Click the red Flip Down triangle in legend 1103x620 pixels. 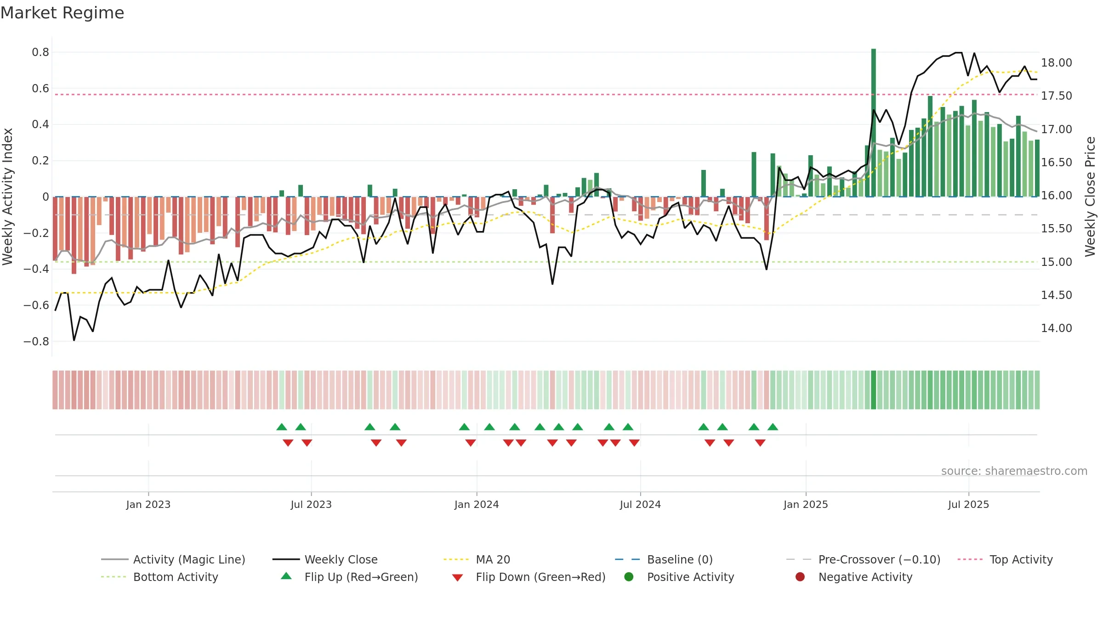click(x=457, y=578)
